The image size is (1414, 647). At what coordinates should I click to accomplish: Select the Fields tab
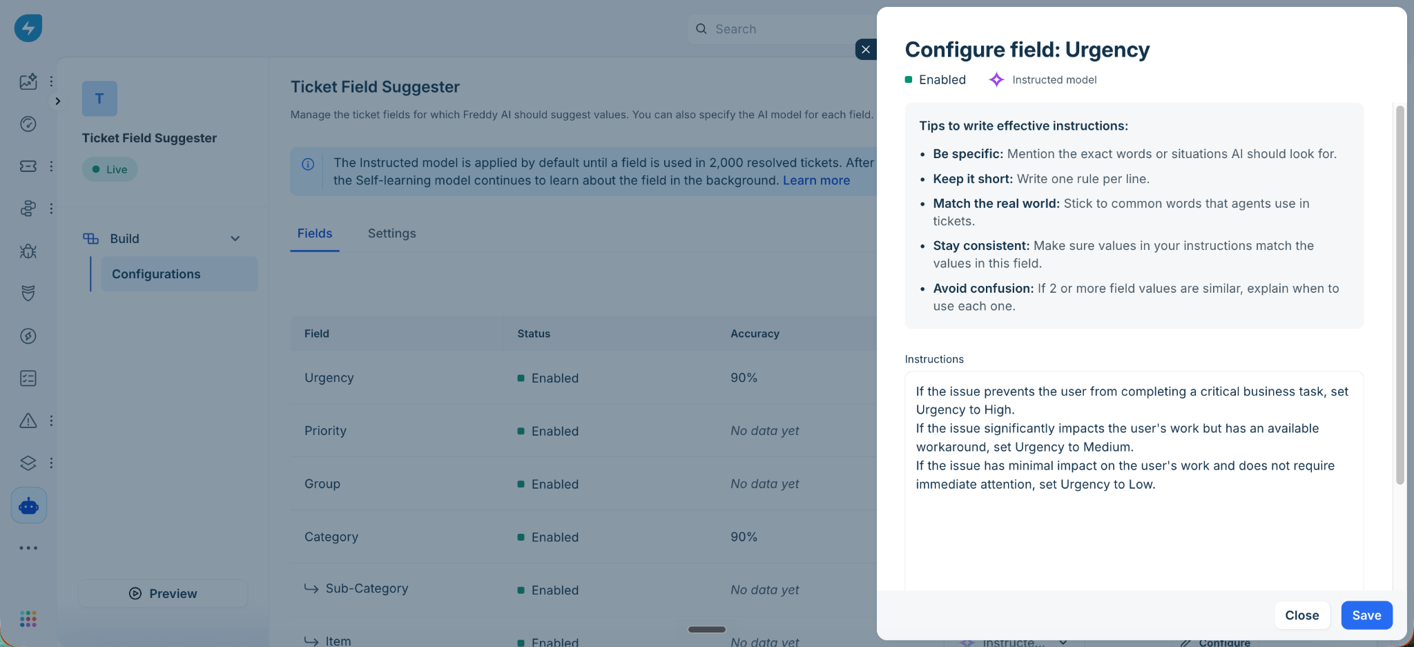click(x=315, y=233)
